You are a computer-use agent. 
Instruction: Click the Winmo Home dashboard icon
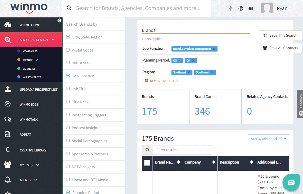click(x=8, y=25)
